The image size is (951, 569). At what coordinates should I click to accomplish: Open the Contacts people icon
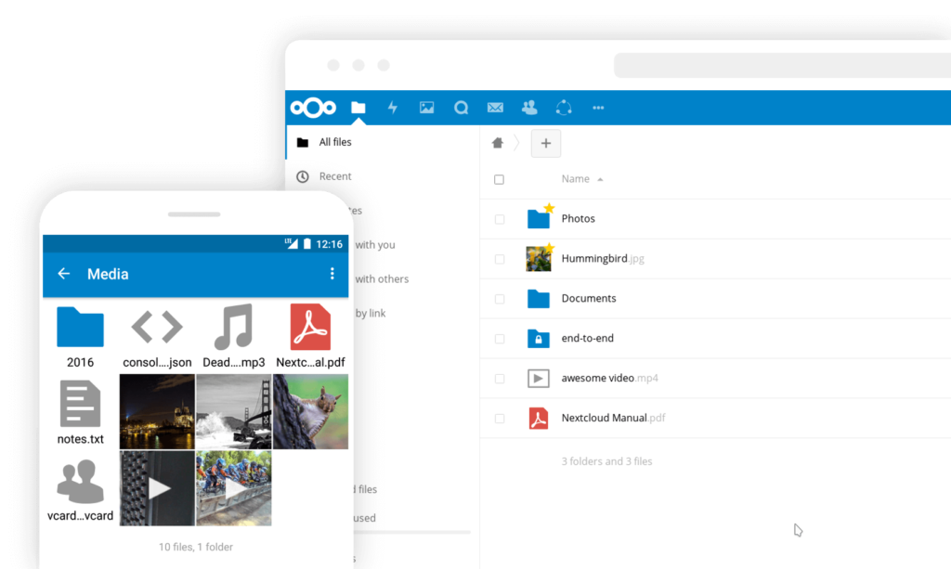pos(529,108)
